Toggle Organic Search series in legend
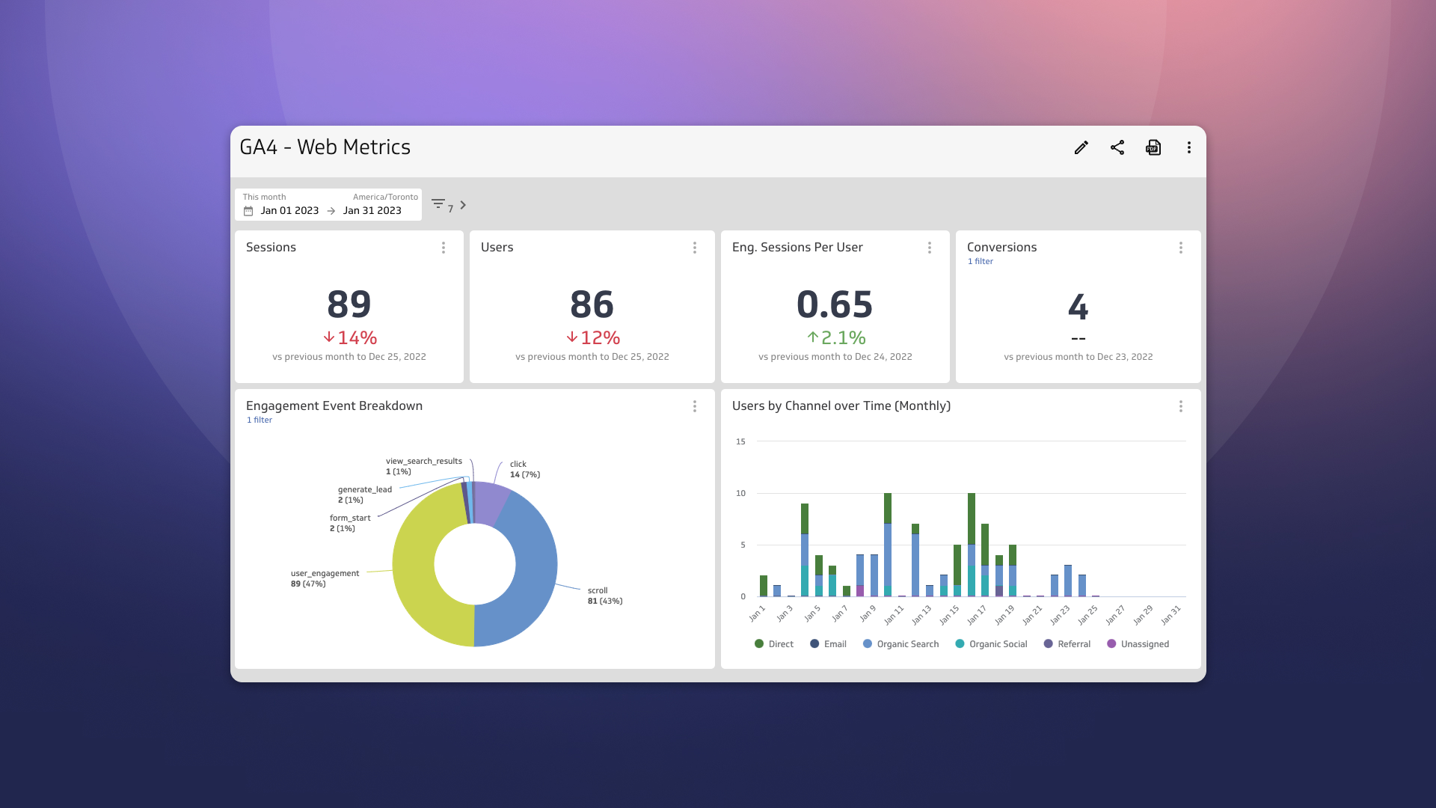The image size is (1436, 808). pyautogui.click(x=900, y=644)
